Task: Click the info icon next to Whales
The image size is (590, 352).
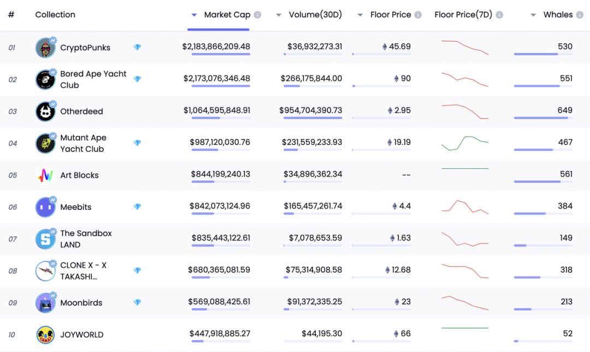Action: point(580,15)
